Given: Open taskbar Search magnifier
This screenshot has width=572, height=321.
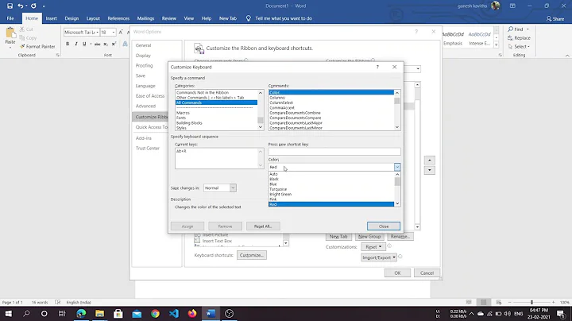Looking at the screenshot, I should pyautogui.click(x=26, y=313).
